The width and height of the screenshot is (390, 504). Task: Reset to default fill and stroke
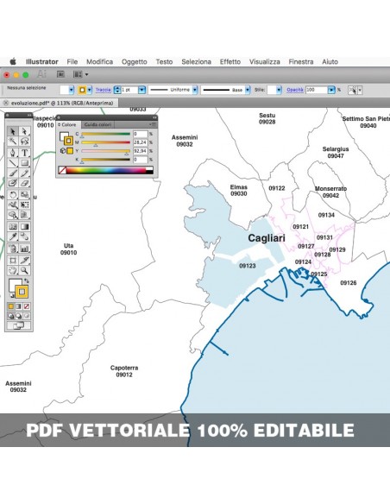point(12,295)
